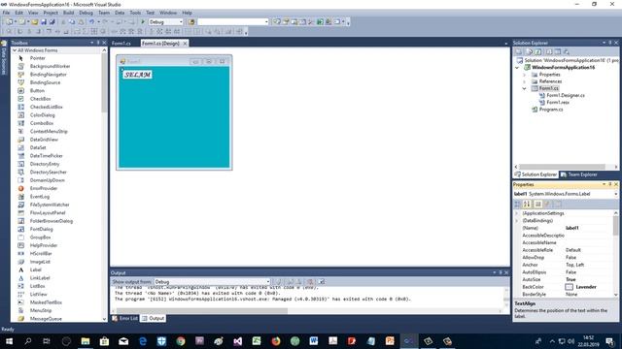Switch to the Output tab

pos(154,318)
